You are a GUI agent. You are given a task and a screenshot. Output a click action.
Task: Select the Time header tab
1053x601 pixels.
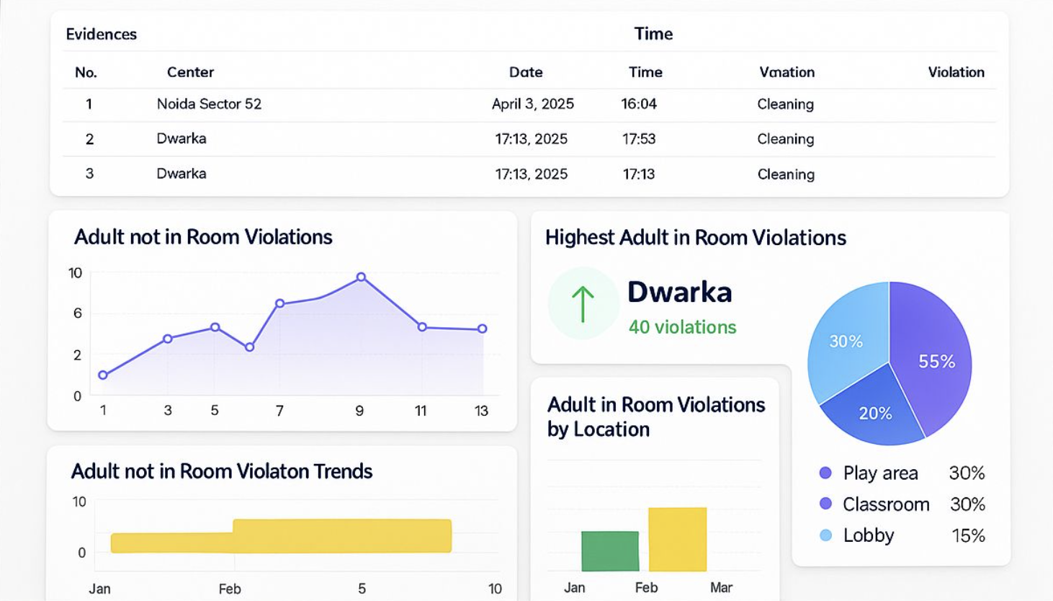(x=653, y=34)
